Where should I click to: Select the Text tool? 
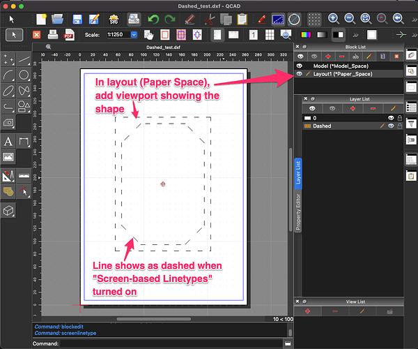click(8, 141)
